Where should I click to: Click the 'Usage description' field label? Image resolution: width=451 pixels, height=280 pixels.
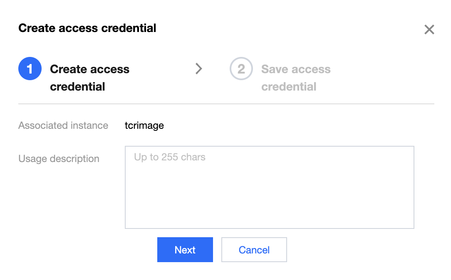59,159
